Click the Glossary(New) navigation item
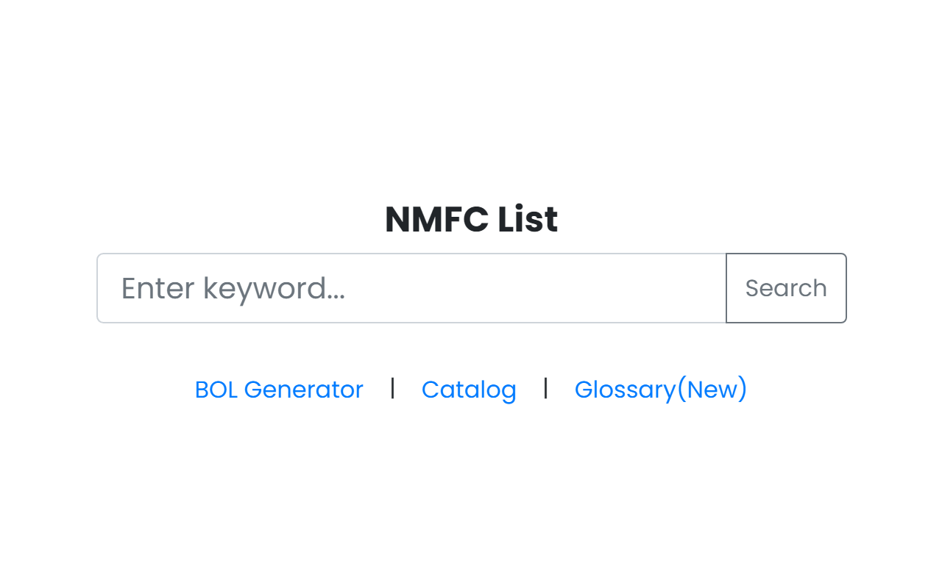942x588 pixels. pos(660,389)
